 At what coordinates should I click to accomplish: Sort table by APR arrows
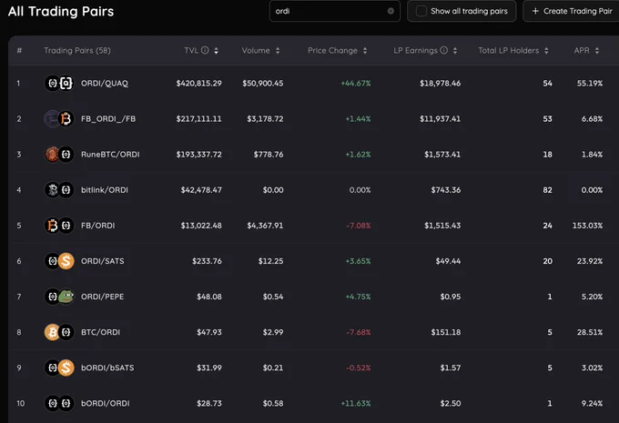597,51
